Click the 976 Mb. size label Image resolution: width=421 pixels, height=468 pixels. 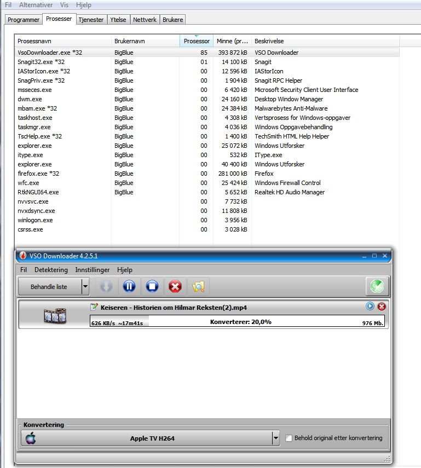coord(373,323)
